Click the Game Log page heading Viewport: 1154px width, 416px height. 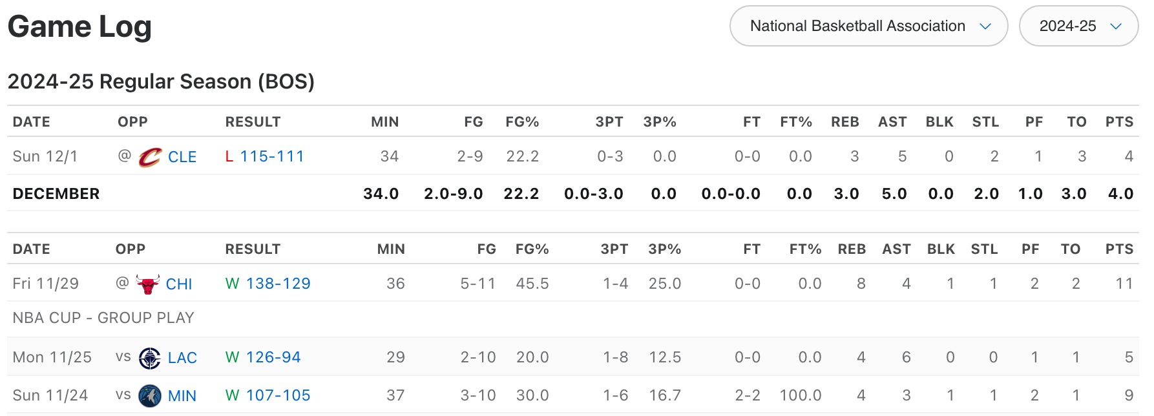click(79, 27)
